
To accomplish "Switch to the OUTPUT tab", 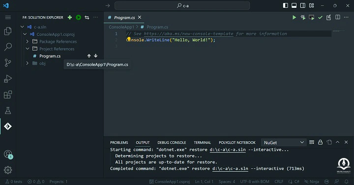I will click(143, 142).
